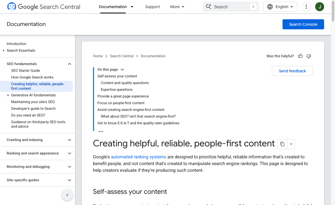335x205 pixels.
Task: Focus the Search input field
Action: [231, 7]
